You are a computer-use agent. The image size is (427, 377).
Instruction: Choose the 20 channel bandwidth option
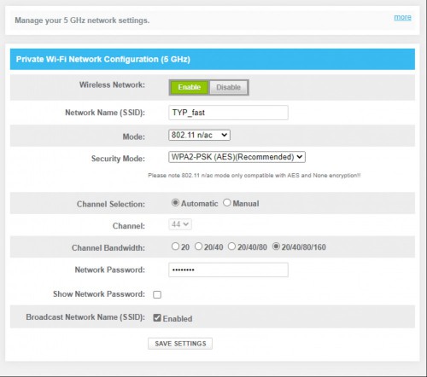[175, 246]
